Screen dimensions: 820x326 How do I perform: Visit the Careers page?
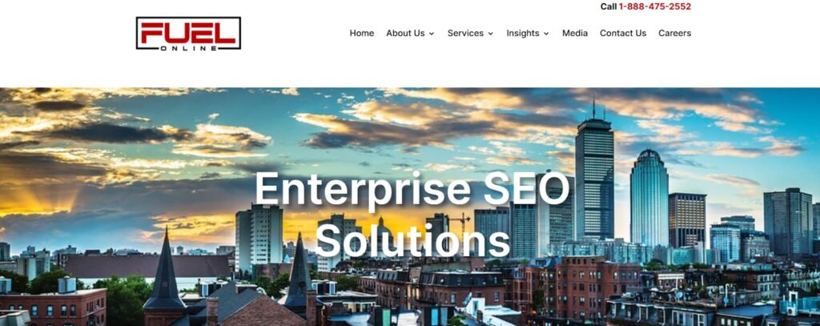674,33
